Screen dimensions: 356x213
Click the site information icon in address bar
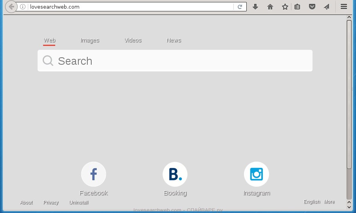point(23,7)
